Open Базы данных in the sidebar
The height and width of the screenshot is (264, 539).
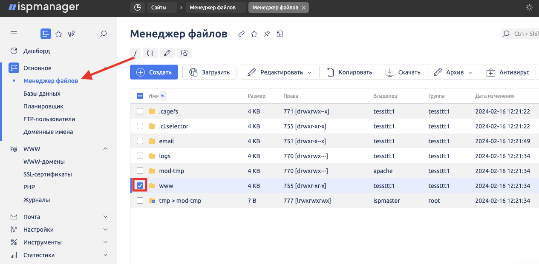[42, 94]
